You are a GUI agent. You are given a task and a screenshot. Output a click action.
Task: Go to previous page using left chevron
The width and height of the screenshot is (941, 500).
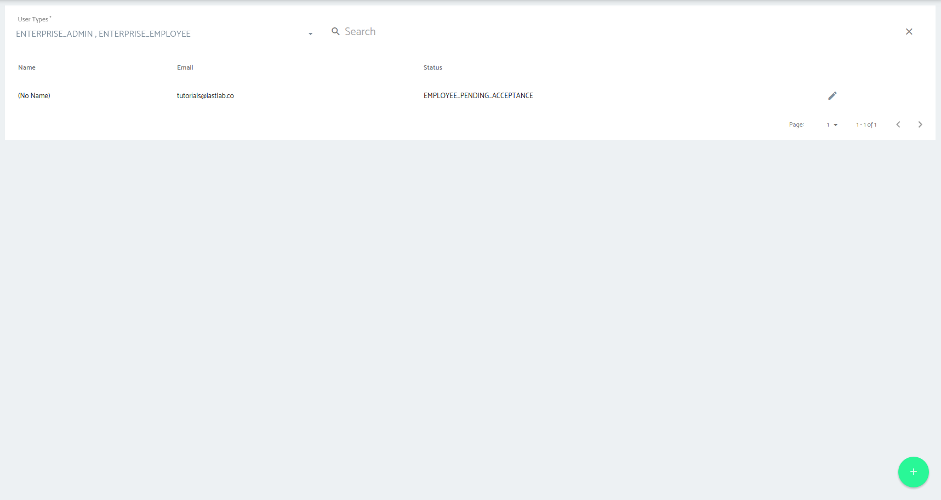pyautogui.click(x=898, y=124)
